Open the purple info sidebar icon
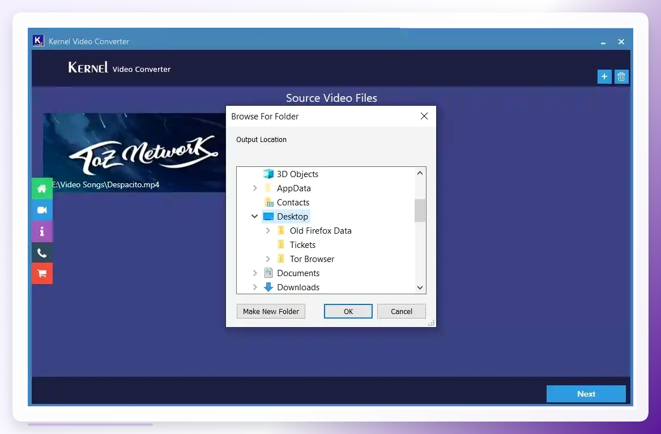Viewport: 661px width, 434px height. pyautogui.click(x=42, y=231)
